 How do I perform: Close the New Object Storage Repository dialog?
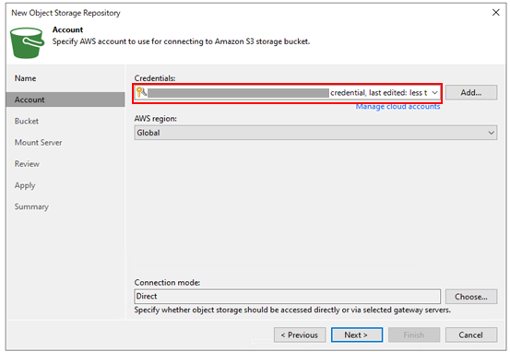(495, 12)
